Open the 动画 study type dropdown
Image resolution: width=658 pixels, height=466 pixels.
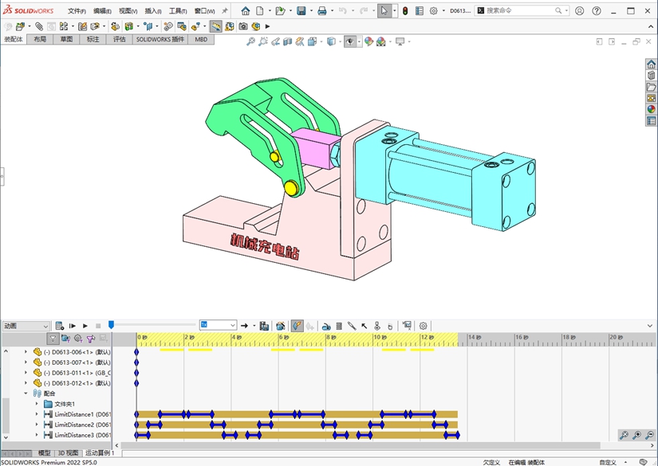pyautogui.click(x=26, y=326)
